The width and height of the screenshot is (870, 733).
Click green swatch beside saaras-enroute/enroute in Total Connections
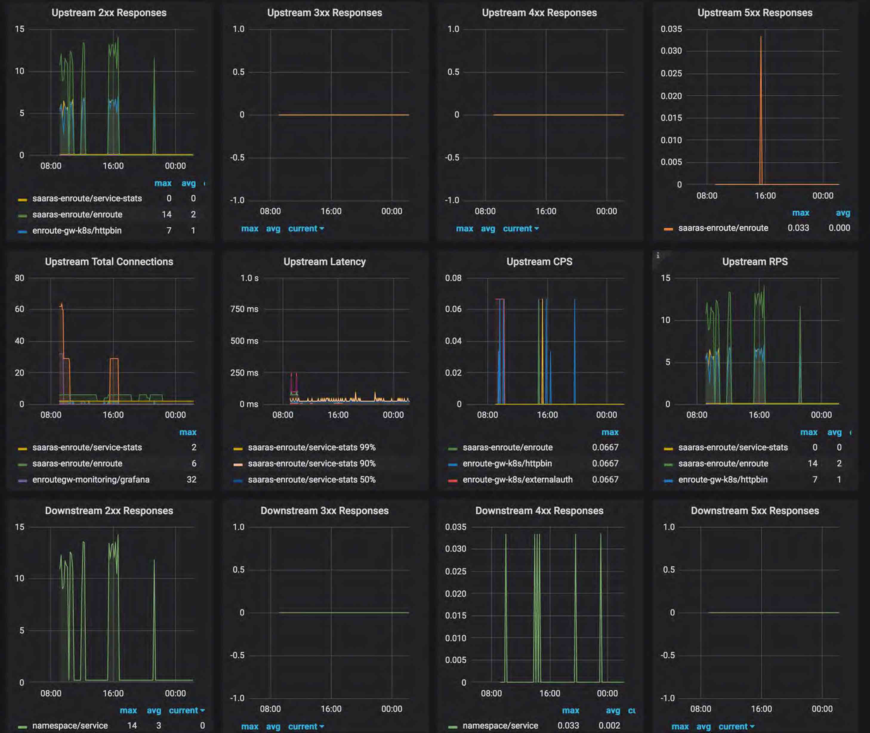22,465
